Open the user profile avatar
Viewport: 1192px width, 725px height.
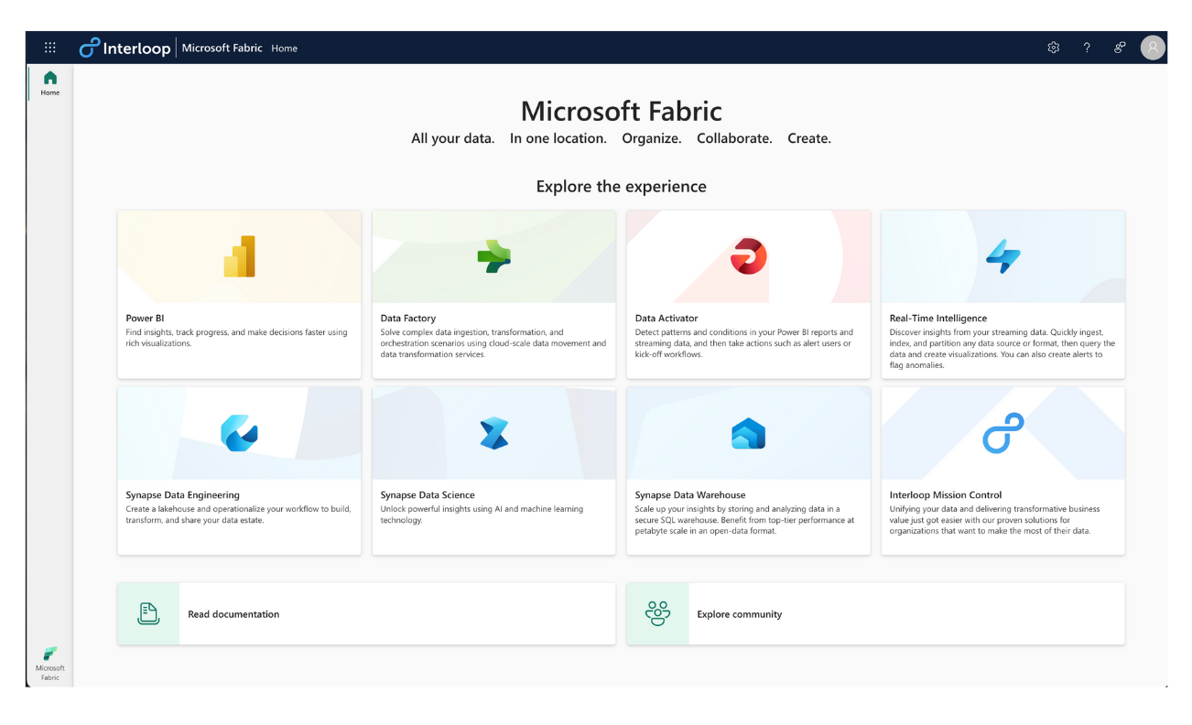tap(1153, 48)
